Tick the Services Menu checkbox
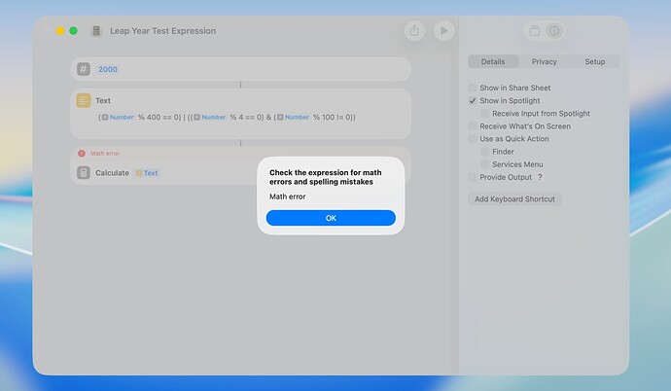This screenshot has height=391, width=671. (x=485, y=164)
